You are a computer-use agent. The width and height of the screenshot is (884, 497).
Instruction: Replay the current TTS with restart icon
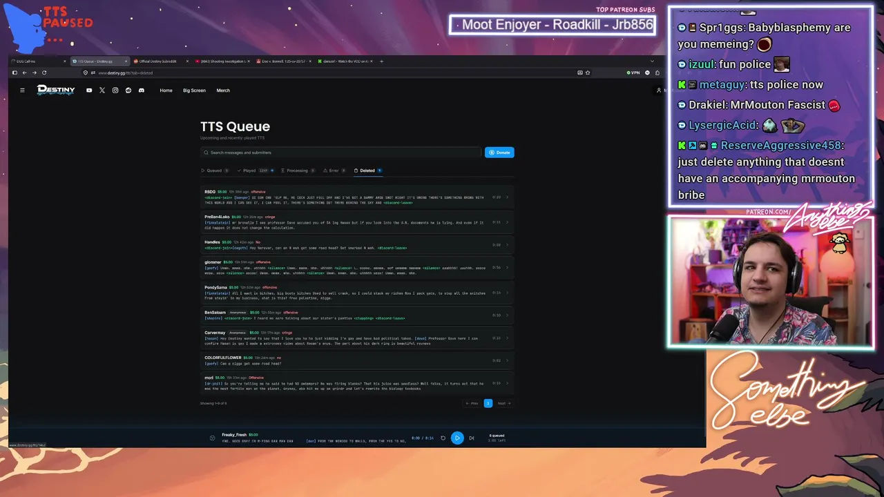tap(443, 438)
